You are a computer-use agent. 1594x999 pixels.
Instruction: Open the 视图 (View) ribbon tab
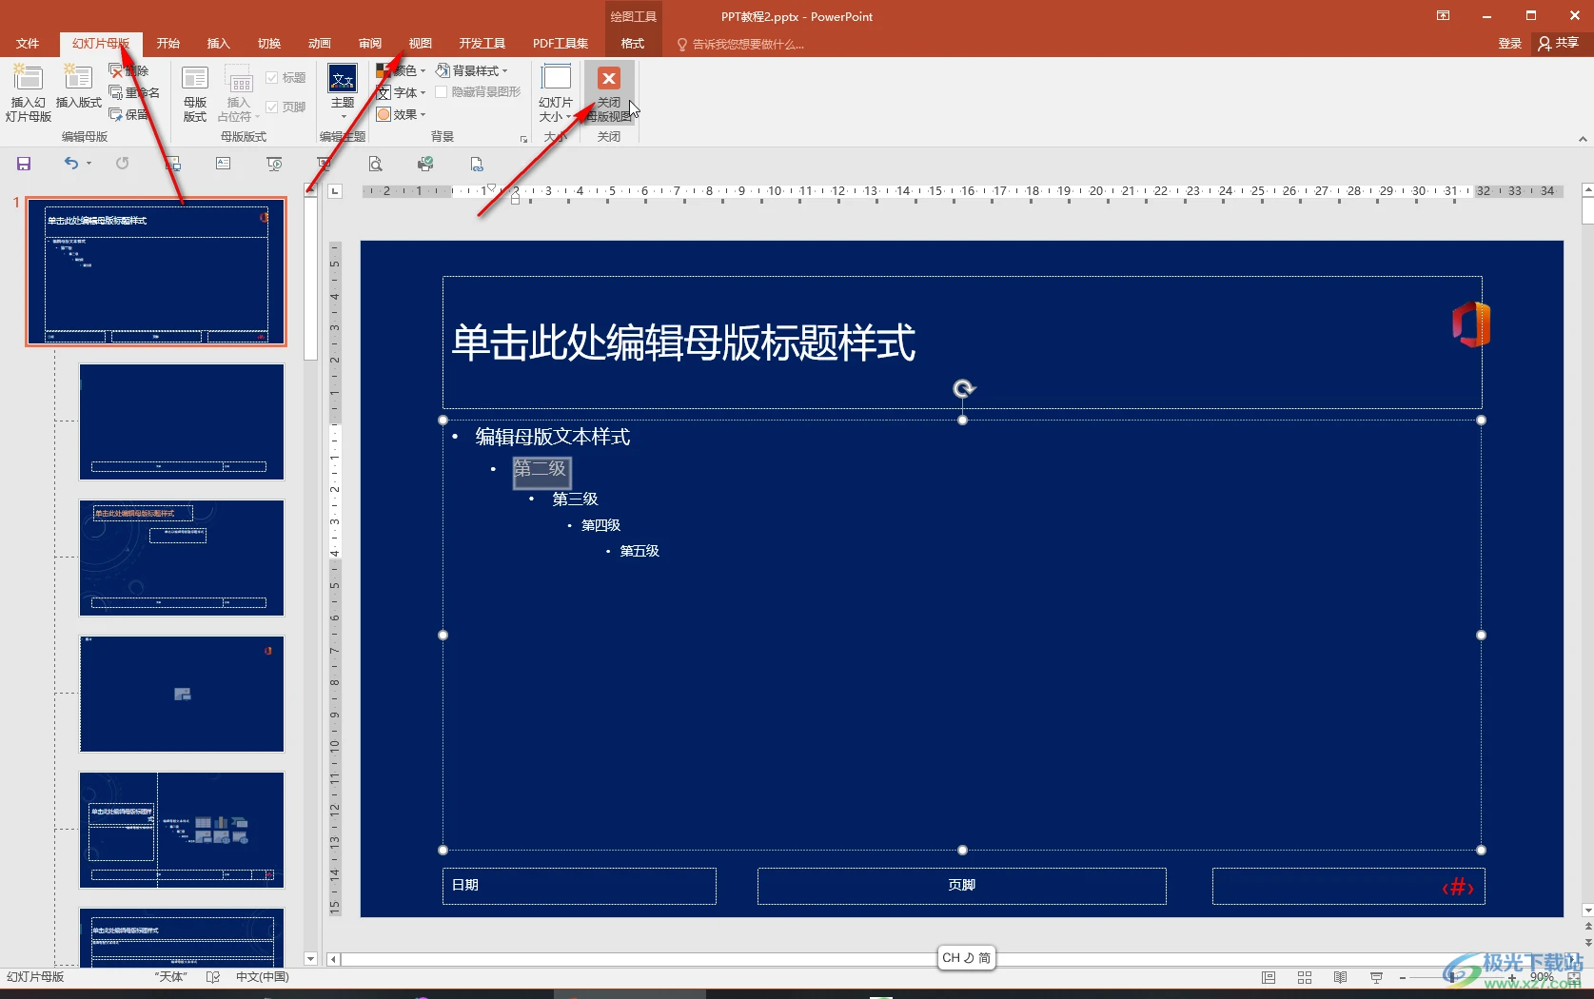(x=420, y=44)
